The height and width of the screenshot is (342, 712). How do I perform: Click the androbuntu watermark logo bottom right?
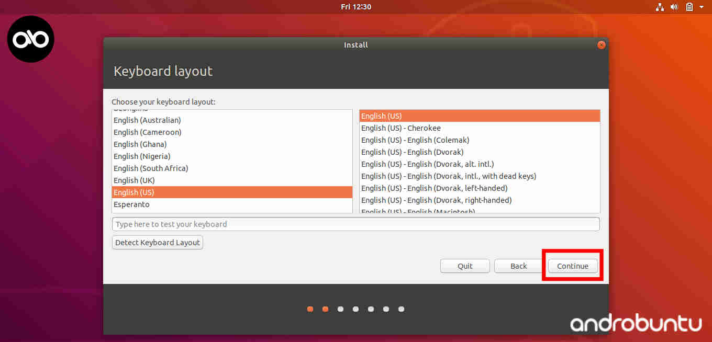(635, 324)
